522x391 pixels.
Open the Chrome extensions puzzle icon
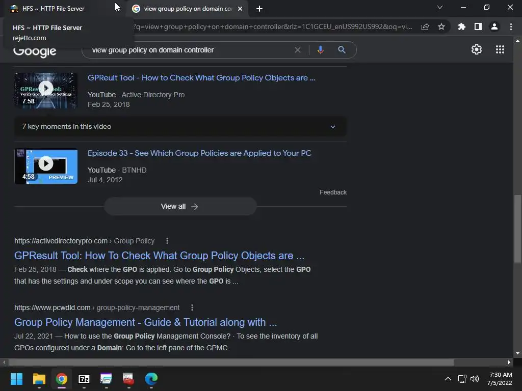462,27
